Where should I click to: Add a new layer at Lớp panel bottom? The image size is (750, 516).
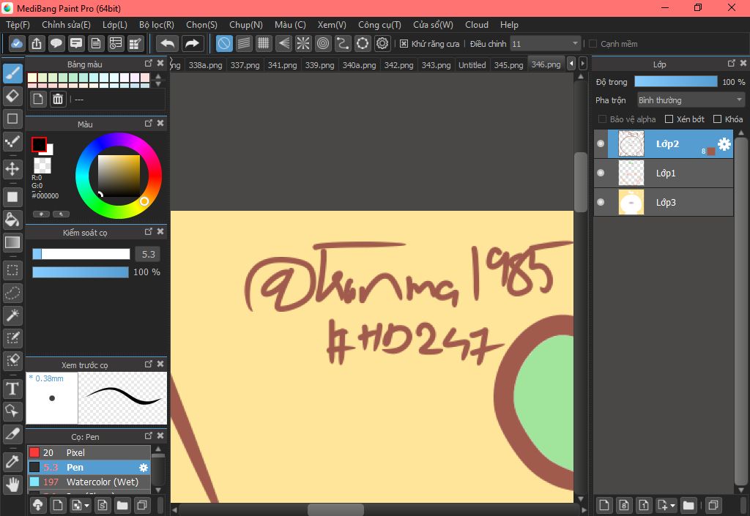pyautogui.click(x=604, y=505)
